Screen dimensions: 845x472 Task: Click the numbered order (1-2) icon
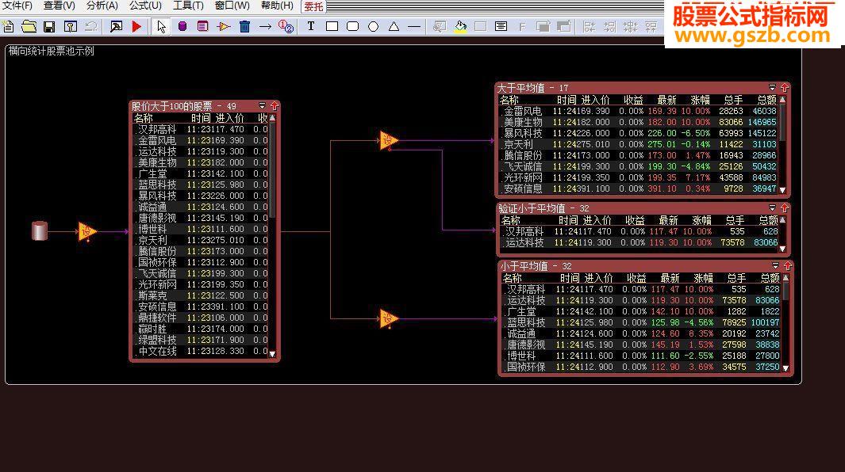click(286, 26)
